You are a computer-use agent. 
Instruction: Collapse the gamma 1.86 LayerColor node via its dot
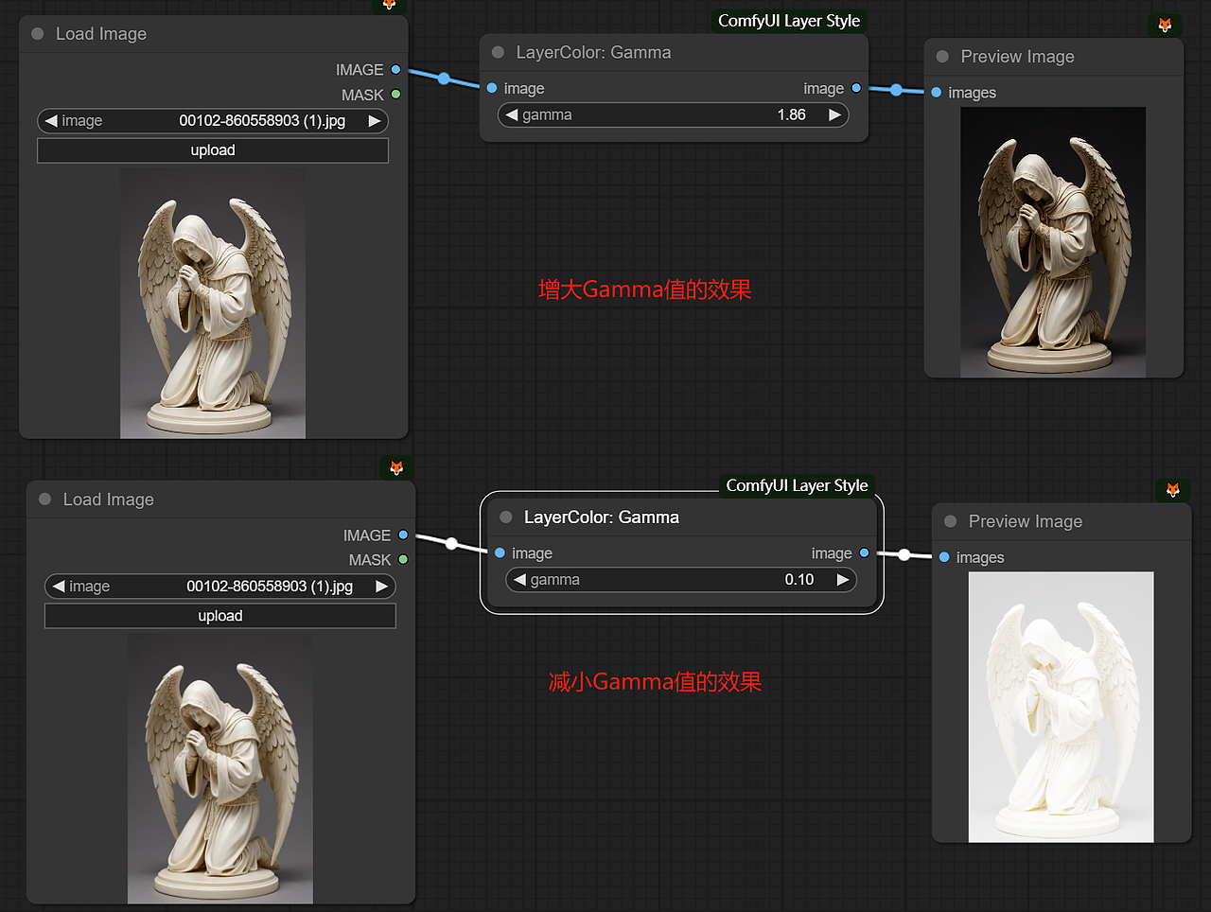tap(499, 53)
